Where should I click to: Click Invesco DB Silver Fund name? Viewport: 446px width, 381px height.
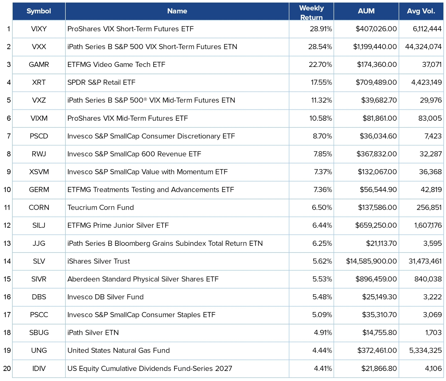[x=106, y=297]
